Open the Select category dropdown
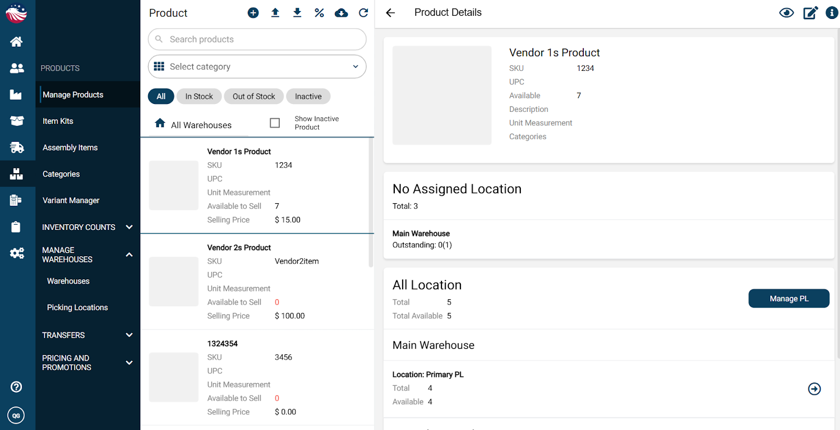The width and height of the screenshot is (840, 430). tap(257, 67)
